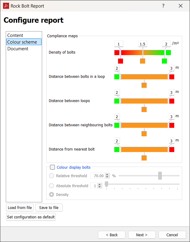Decrease Absolute threshold with down stepper arrow
This screenshot has height=242, width=190.
point(100,187)
